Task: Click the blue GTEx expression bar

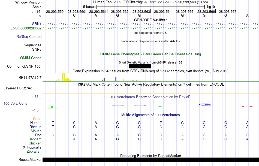Action: (x=116, y=79)
